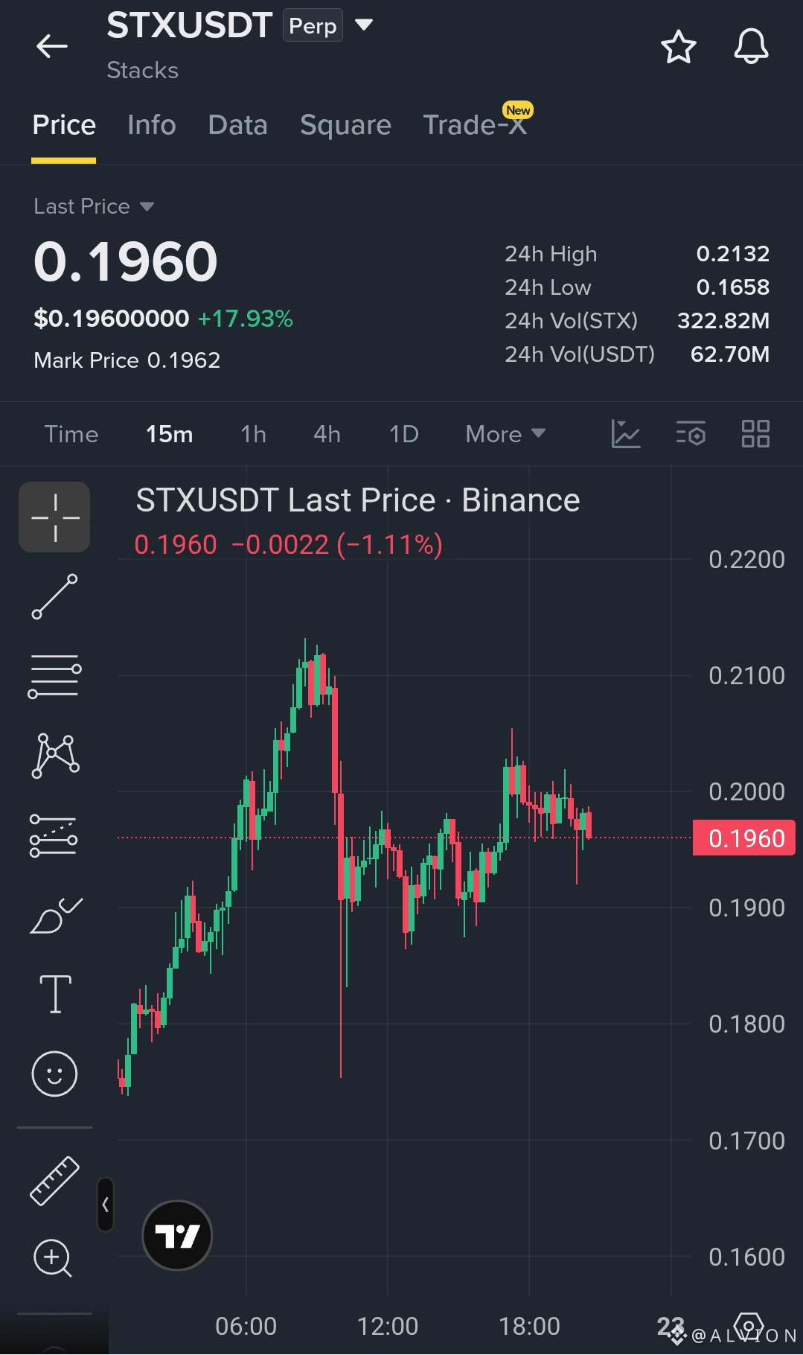The image size is (803, 1355).
Task: Open the emoji sticker tool
Action: click(54, 1074)
